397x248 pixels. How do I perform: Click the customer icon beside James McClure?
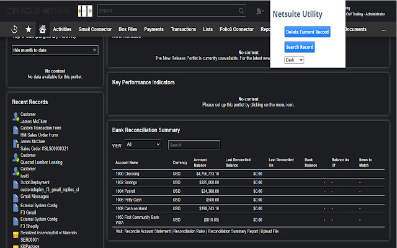(16, 118)
